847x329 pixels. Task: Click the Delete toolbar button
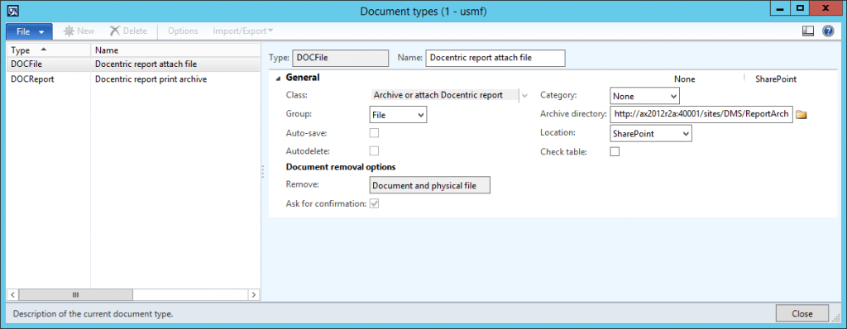click(x=128, y=31)
